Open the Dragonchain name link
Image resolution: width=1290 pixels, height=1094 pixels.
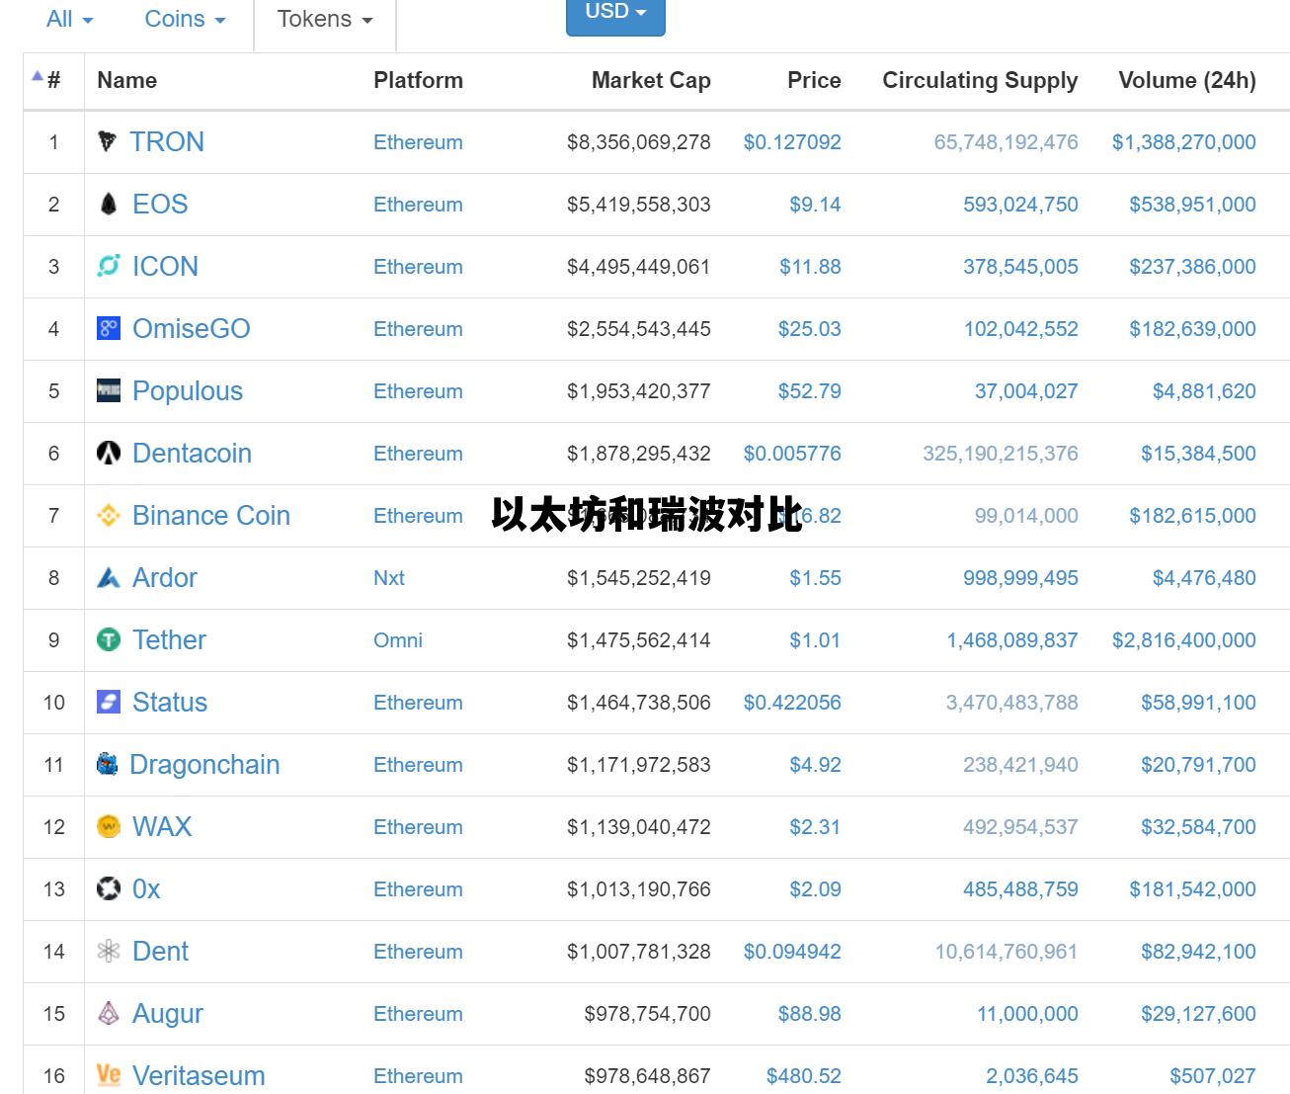click(x=204, y=764)
